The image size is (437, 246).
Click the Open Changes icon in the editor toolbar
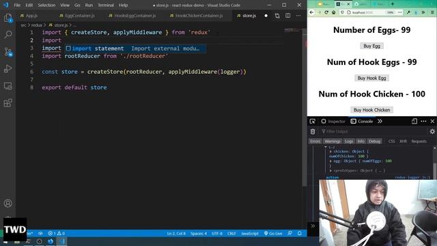click(277, 16)
